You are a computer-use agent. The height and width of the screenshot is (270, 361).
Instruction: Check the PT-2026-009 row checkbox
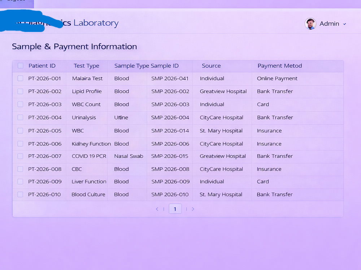point(21,181)
